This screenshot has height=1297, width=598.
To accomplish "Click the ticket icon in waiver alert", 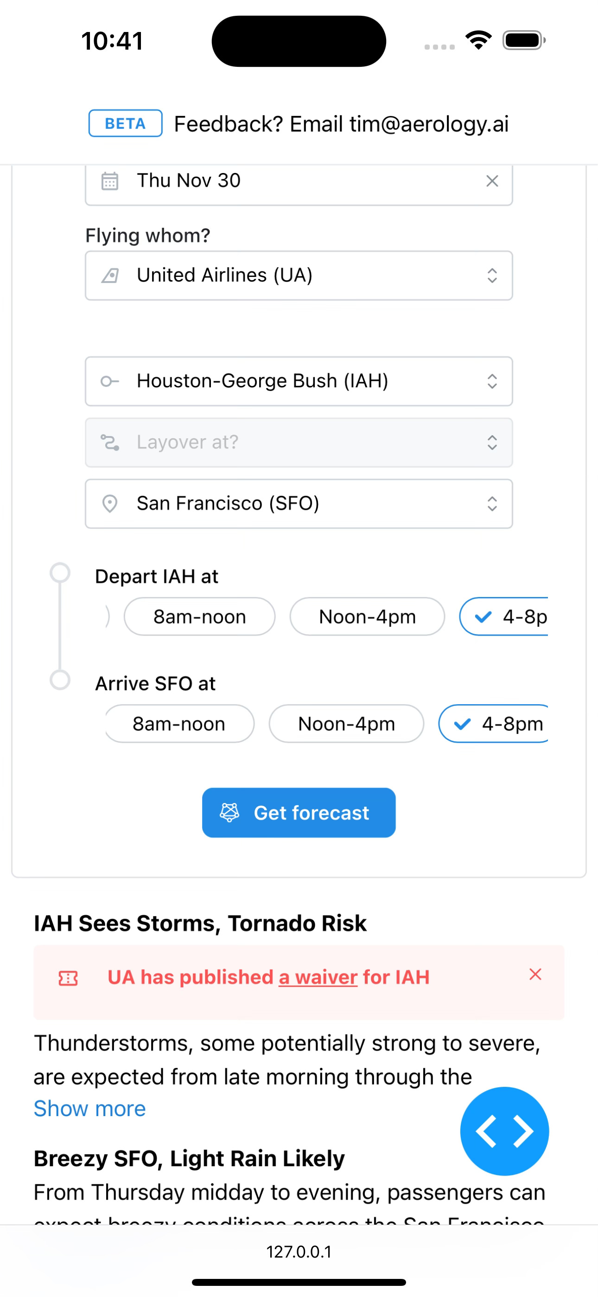I will coord(69,978).
